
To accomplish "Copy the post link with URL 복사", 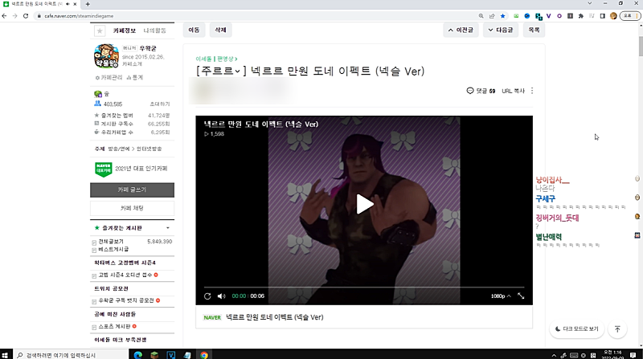I will click(x=513, y=91).
